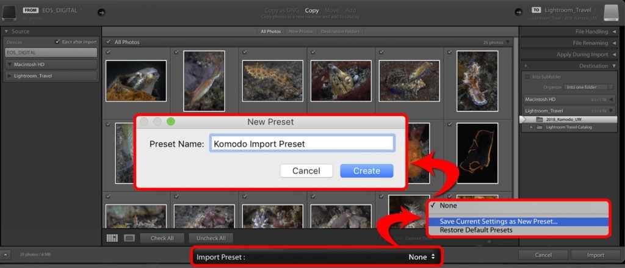The height and width of the screenshot is (268, 625).
Task: Click the Create button in New Preset
Action: coord(367,171)
